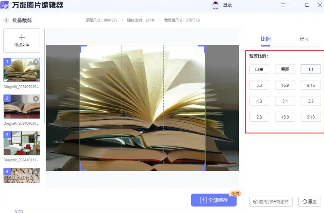Click the 批量裁剪 title text
Screen dimensions: 324x213
(x=22, y=20)
